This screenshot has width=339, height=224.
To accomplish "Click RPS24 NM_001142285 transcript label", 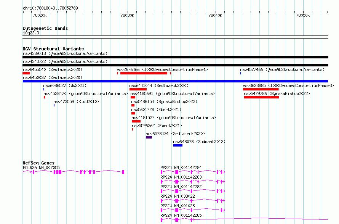I will pos(181,215).
